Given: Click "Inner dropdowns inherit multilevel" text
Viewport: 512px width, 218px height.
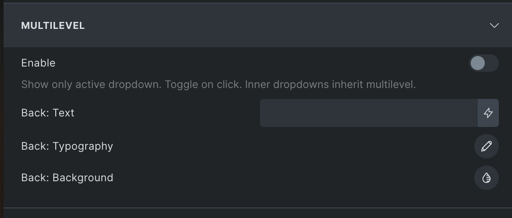Looking at the screenshot, I should 329,84.
